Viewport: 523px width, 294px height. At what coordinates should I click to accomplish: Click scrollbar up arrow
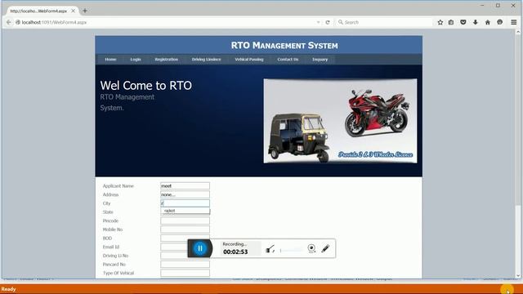tap(518, 32)
